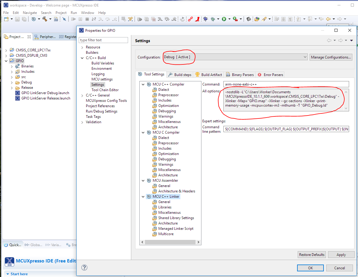Click Cancel in the Properties dialog
The height and width of the screenshot is (277, 358).
[x=340, y=268]
